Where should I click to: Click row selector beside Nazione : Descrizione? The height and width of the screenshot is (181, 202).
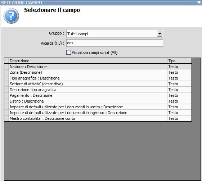click(x=6, y=67)
